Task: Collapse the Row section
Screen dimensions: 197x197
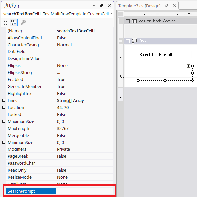Action: (x=128, y=41)
